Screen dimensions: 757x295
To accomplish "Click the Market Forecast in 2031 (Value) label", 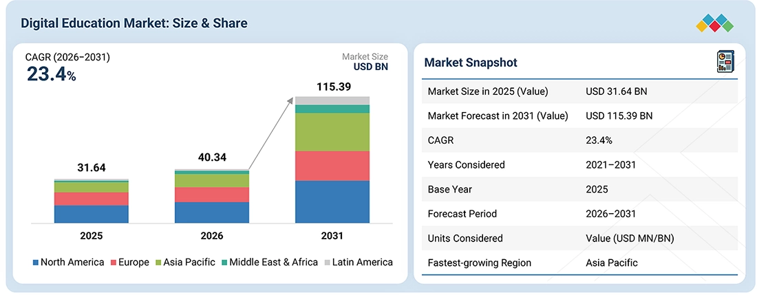I will coord(498,116).
